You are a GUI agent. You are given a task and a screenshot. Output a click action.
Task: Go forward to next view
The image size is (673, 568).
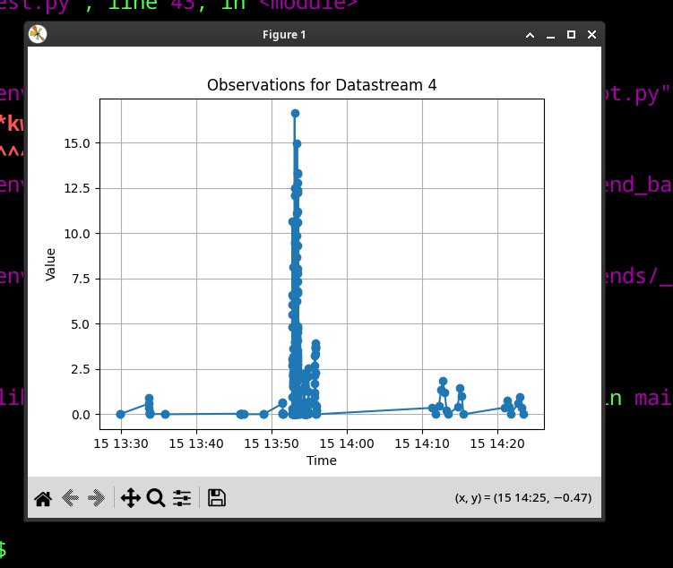coord(96,498)
